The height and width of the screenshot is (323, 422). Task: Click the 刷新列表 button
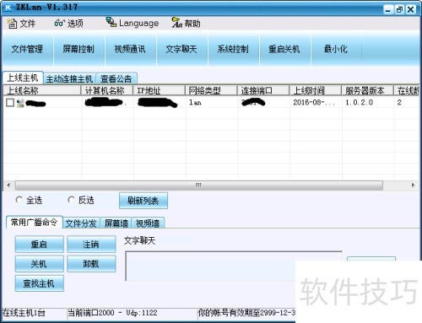pos(143,201)
